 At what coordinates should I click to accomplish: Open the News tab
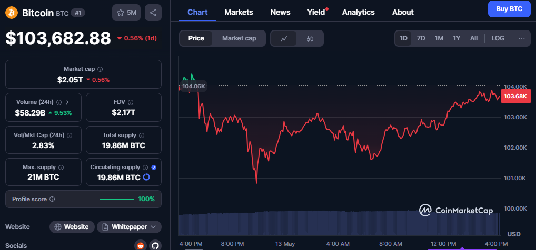tap(280, 12)
